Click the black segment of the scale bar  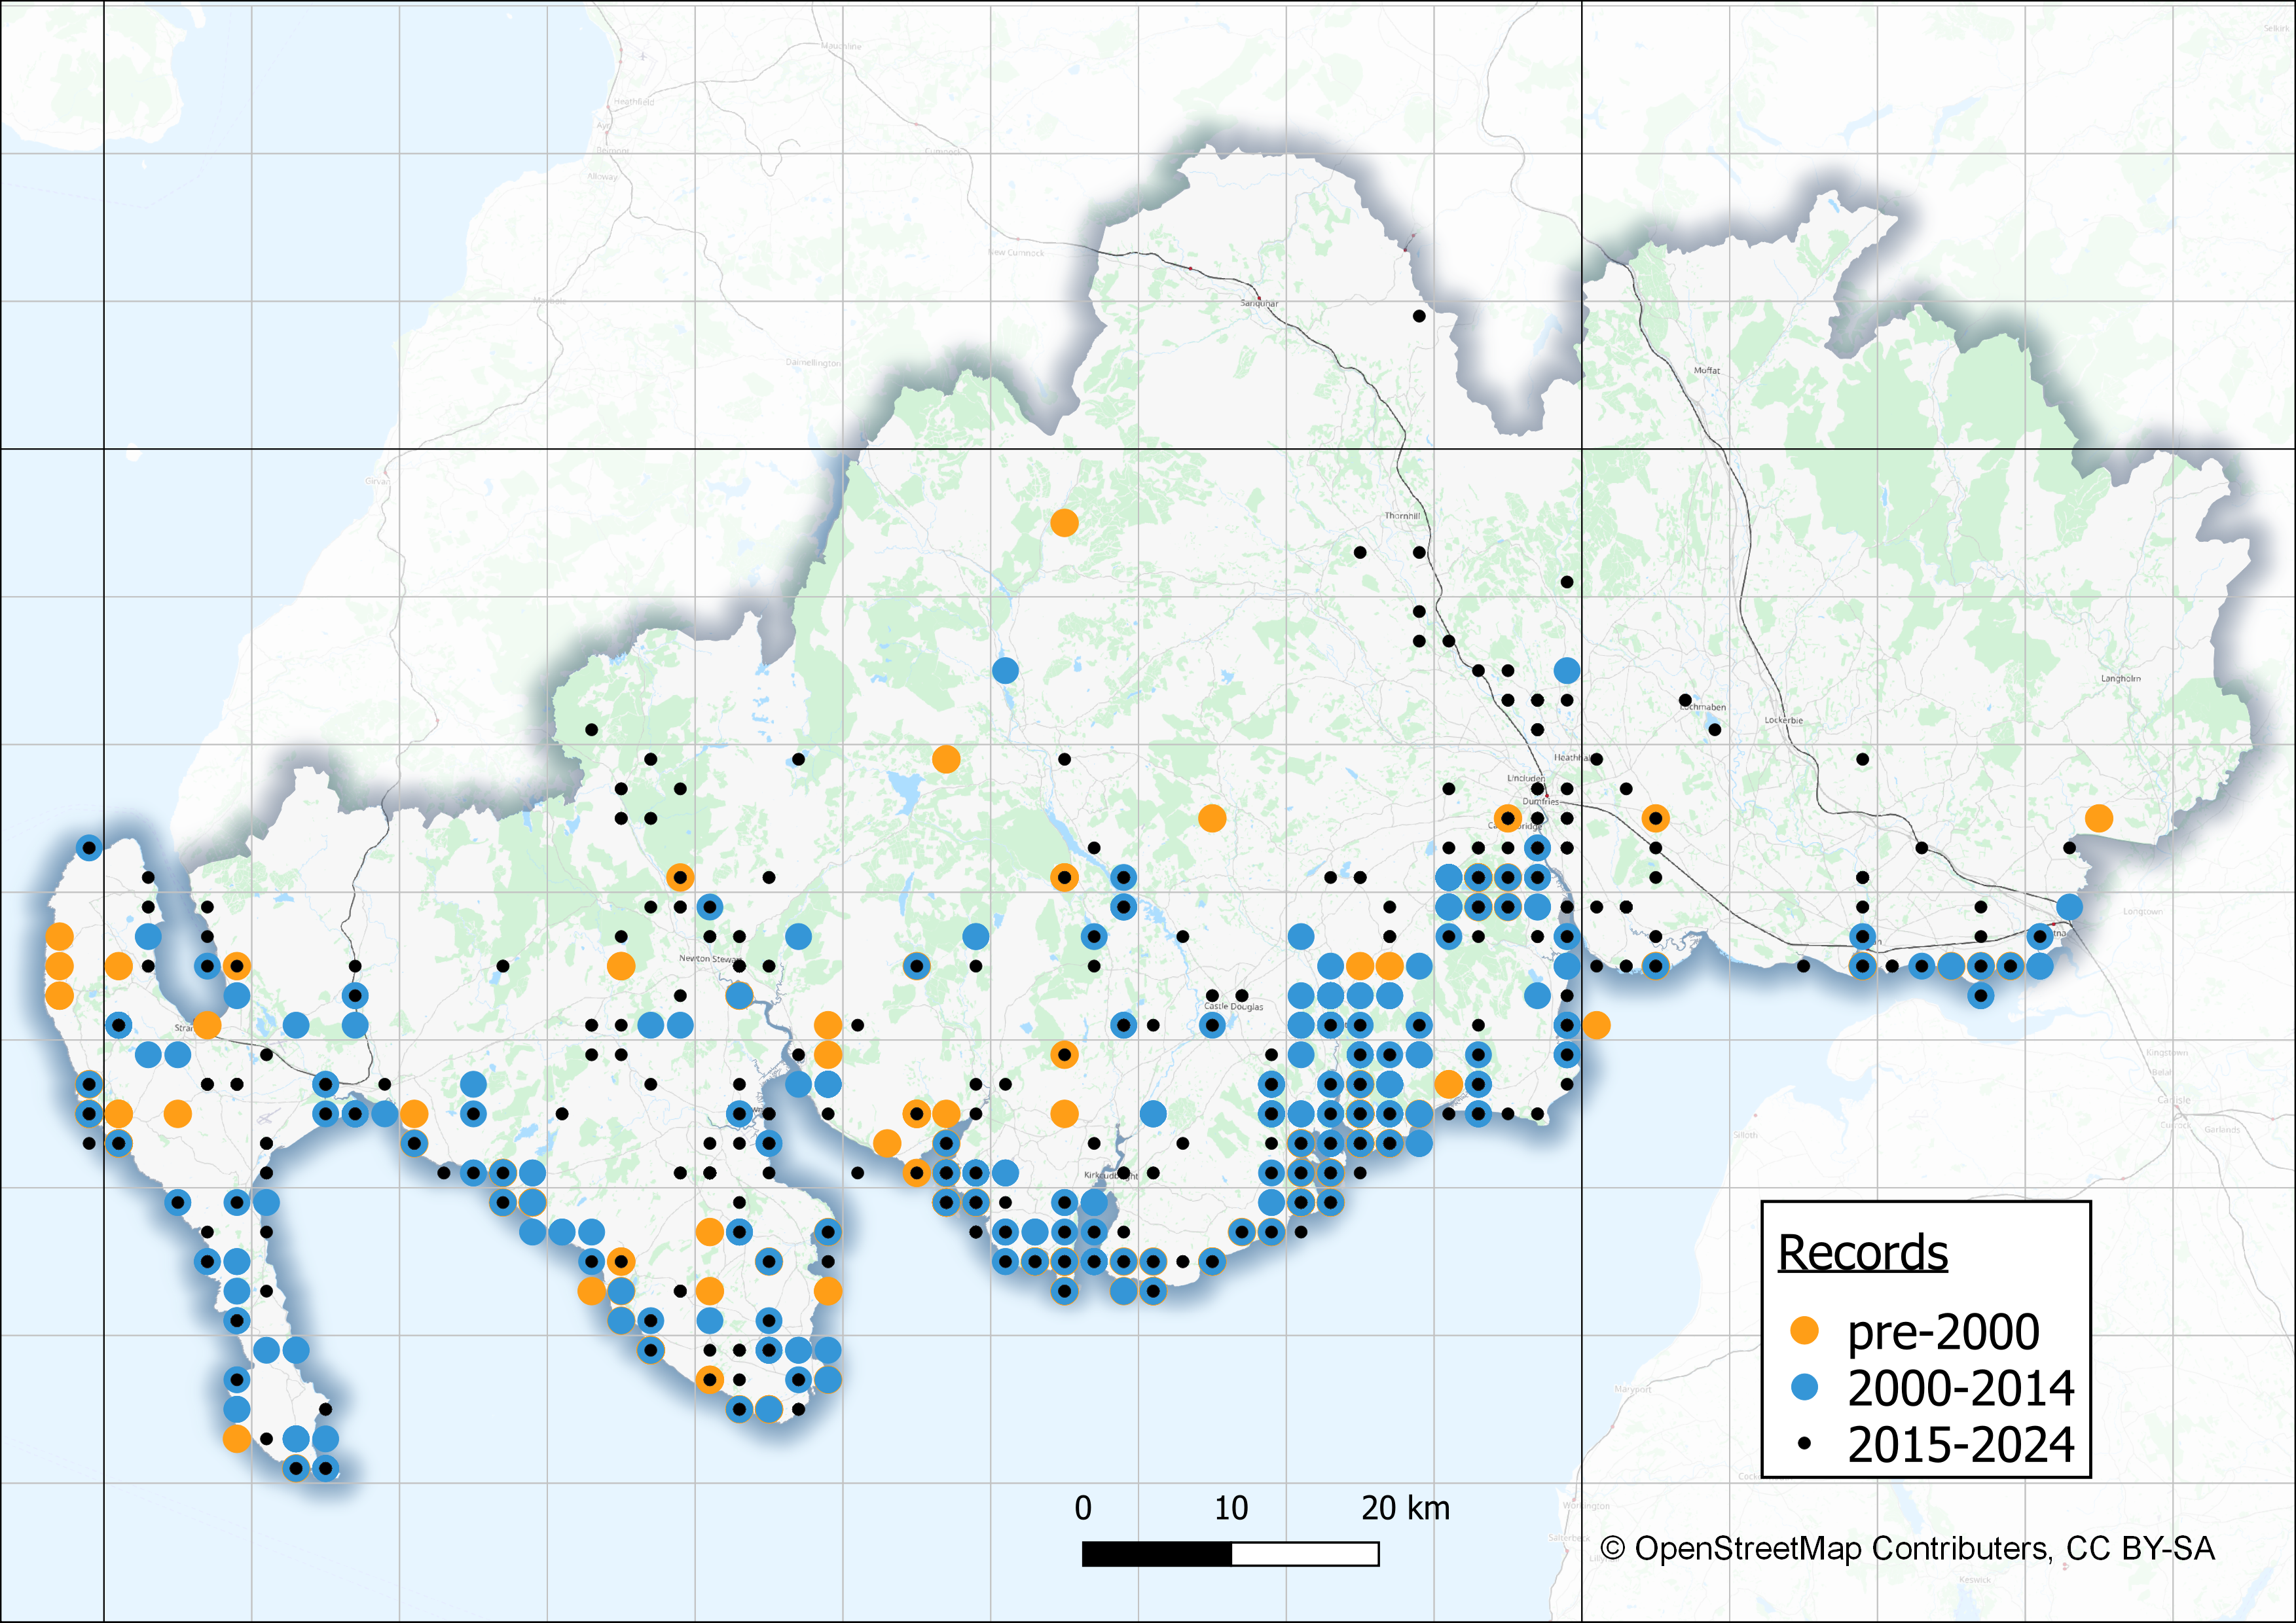click(1157, 1554)
